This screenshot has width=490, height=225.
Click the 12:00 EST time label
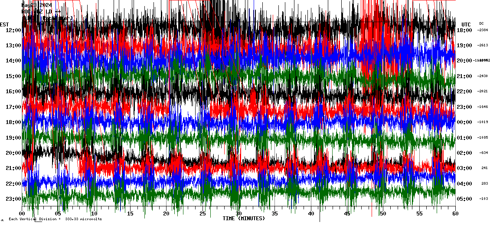point(13,30)
